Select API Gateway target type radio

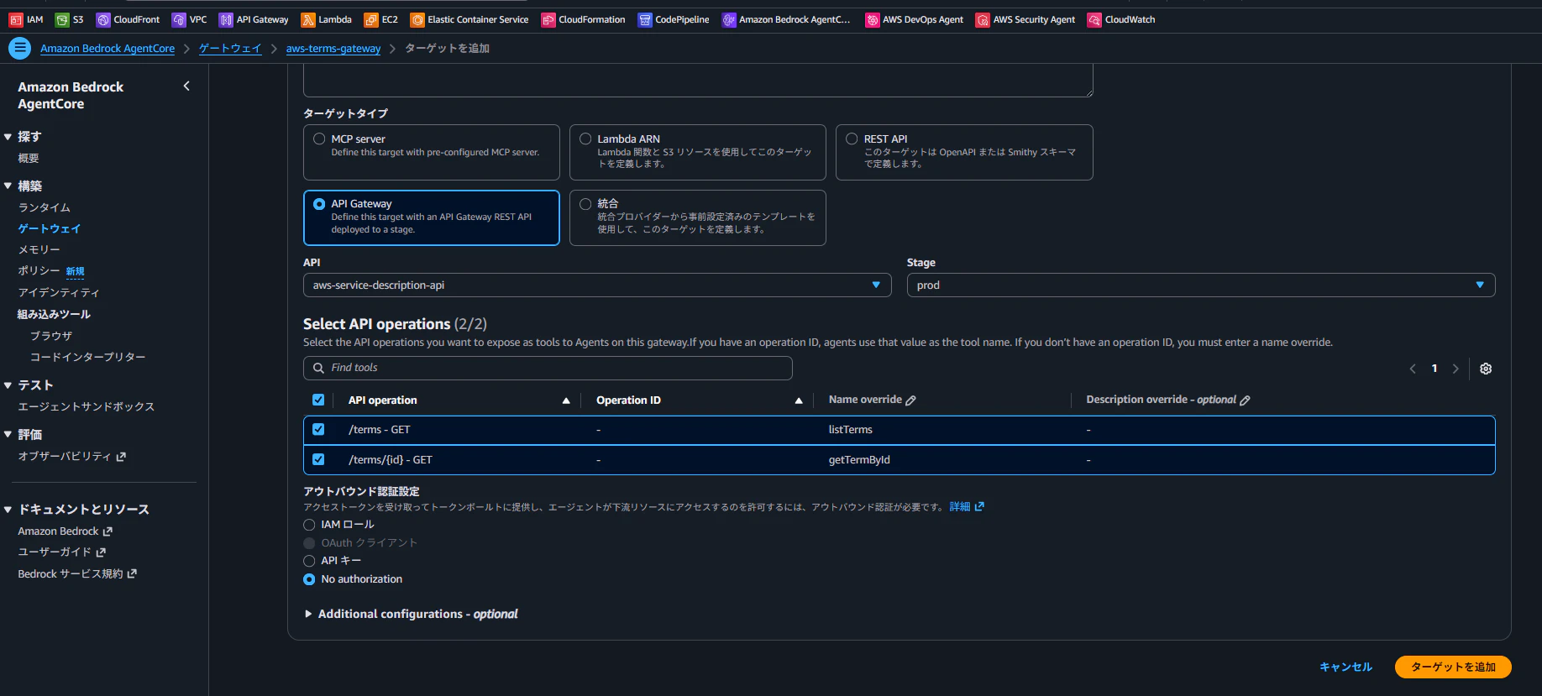click(319, 204)
